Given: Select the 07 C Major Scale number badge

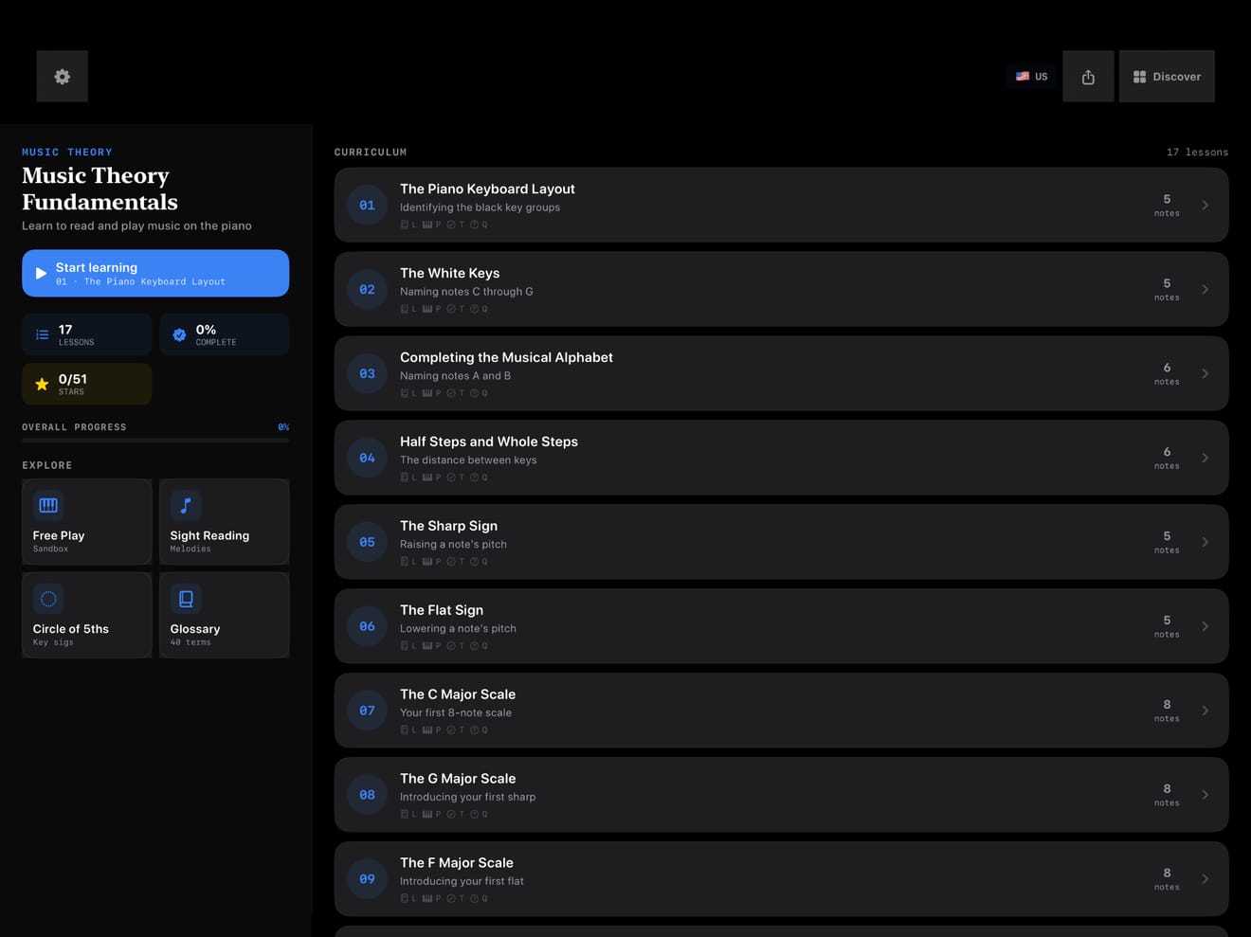Looking at the screenshot, I should (x=367, y=711).
